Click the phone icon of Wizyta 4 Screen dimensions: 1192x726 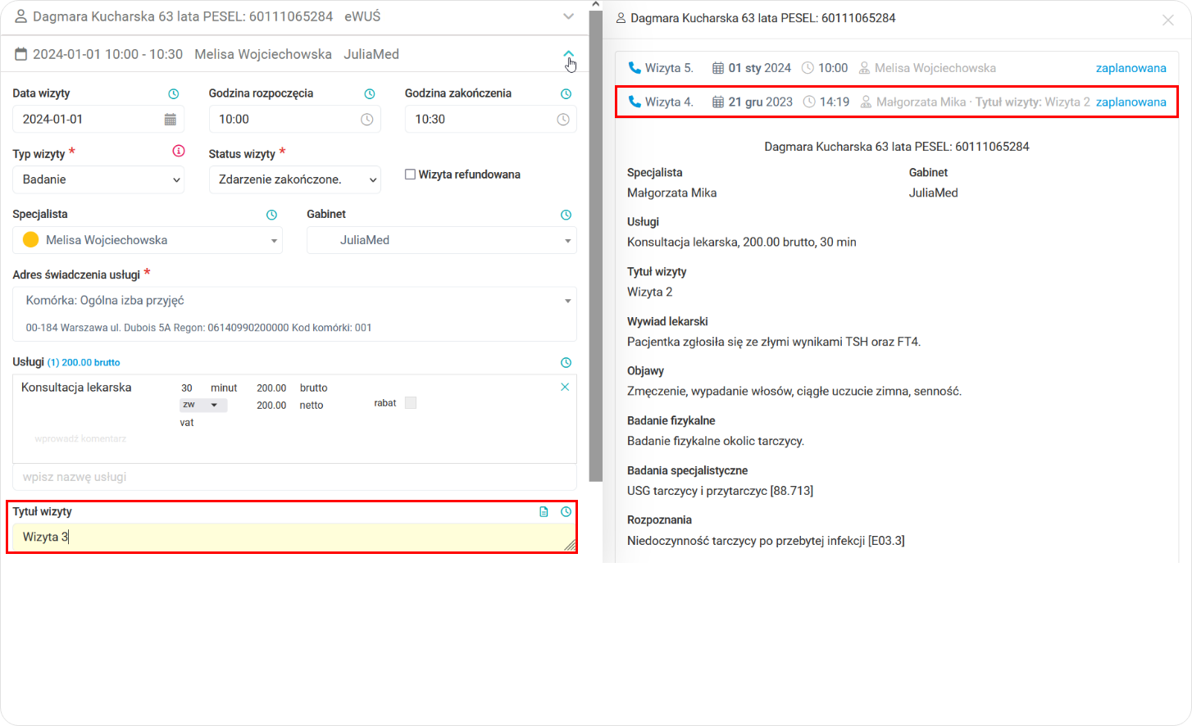[635, 102]
